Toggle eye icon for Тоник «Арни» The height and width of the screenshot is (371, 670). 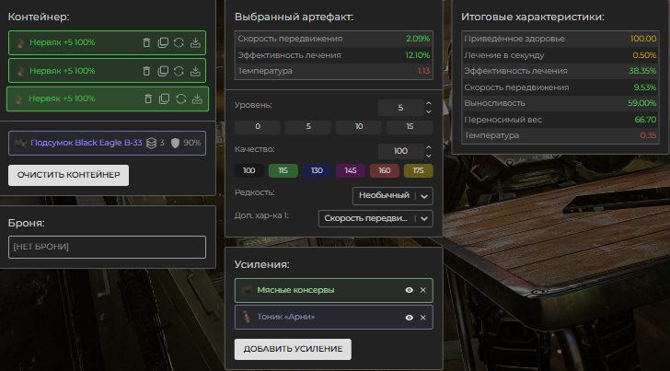click(x=409, y=317)
